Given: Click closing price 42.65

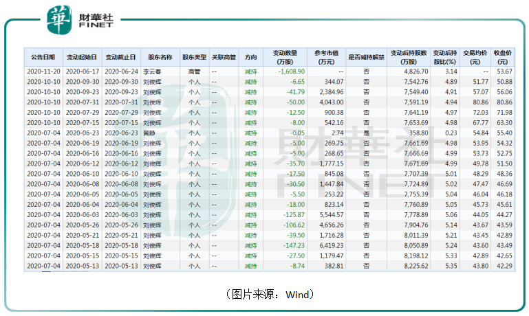Looking at the screenshot, I should [x=504, y=256].
